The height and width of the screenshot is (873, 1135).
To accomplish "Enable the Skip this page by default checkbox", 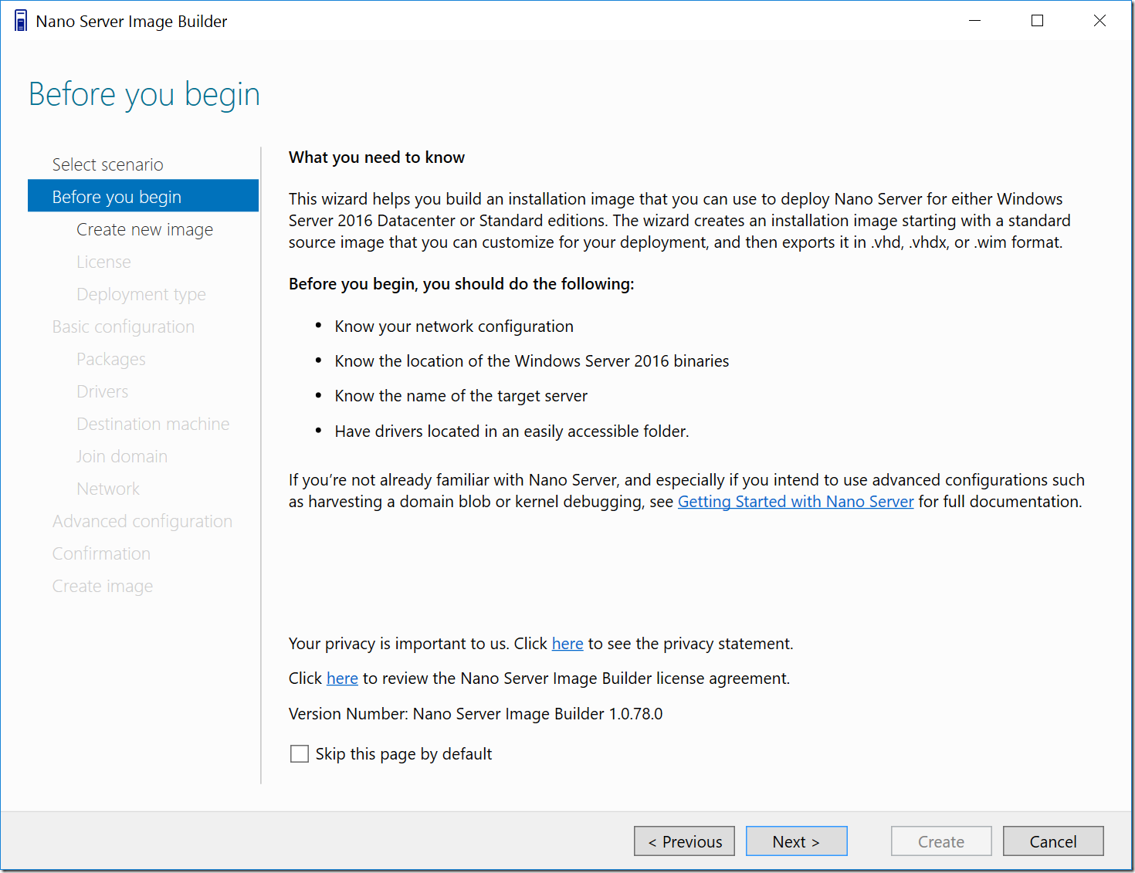I will click(300, 754).
